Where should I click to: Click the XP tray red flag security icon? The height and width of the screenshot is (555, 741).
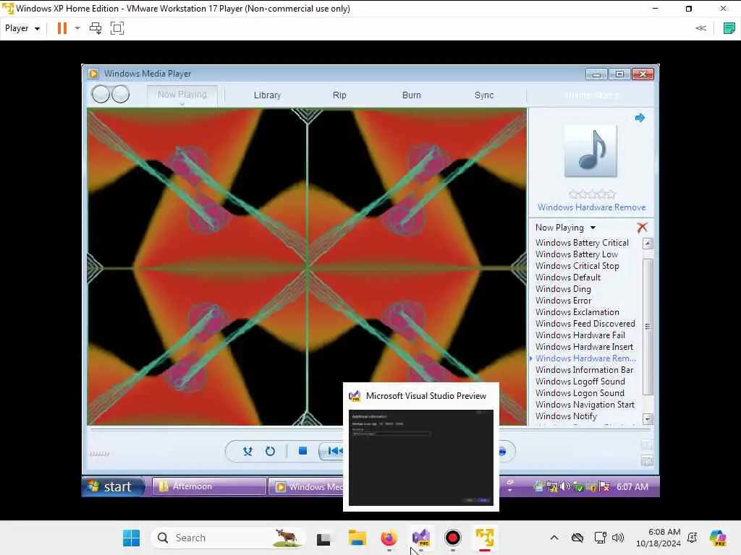pyautogui.click(x=604, y=486)
